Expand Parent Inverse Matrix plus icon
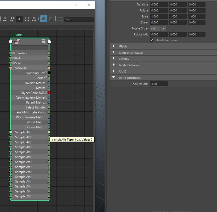The height and width of the screenshot is (212, 217). pos(46,98)
